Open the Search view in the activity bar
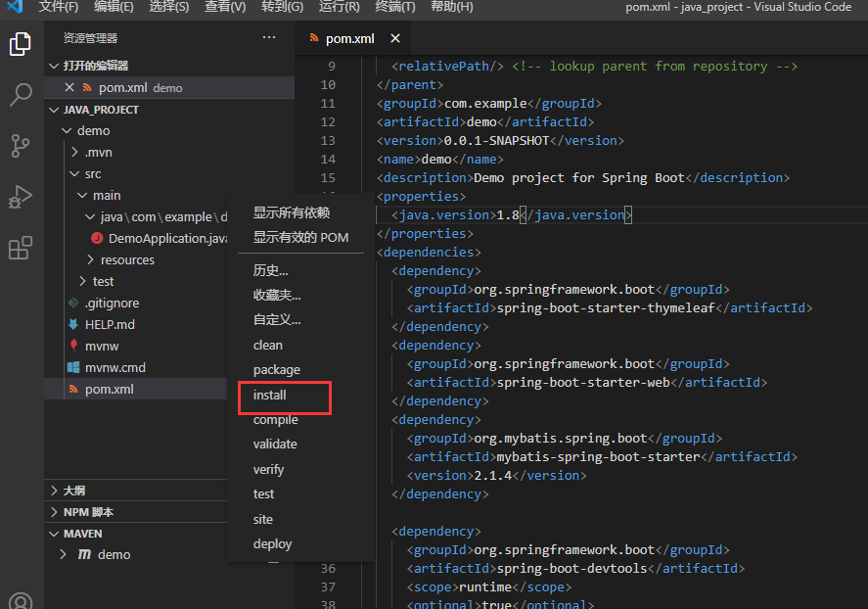 click(21, 95)
